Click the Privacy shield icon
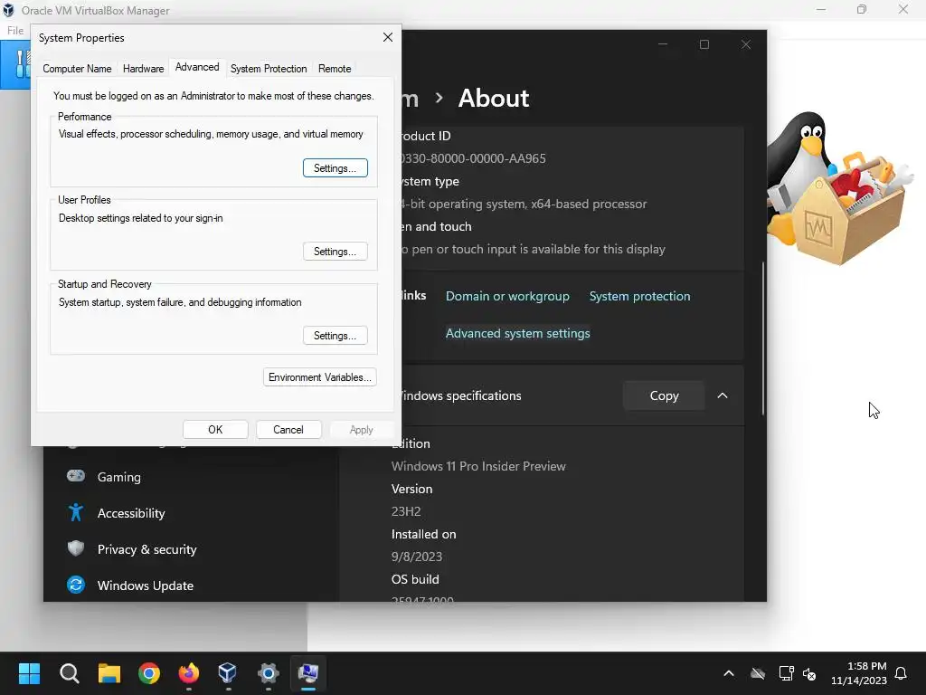Screen dimensions: 926x695 pos(76,548)
